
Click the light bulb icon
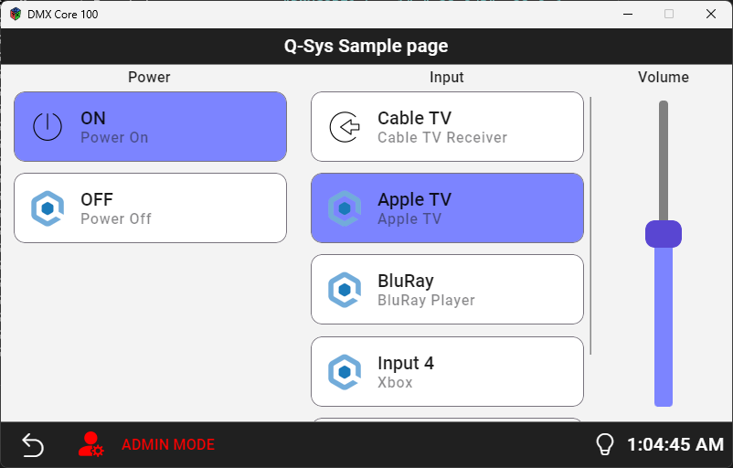tap(604, 445)
